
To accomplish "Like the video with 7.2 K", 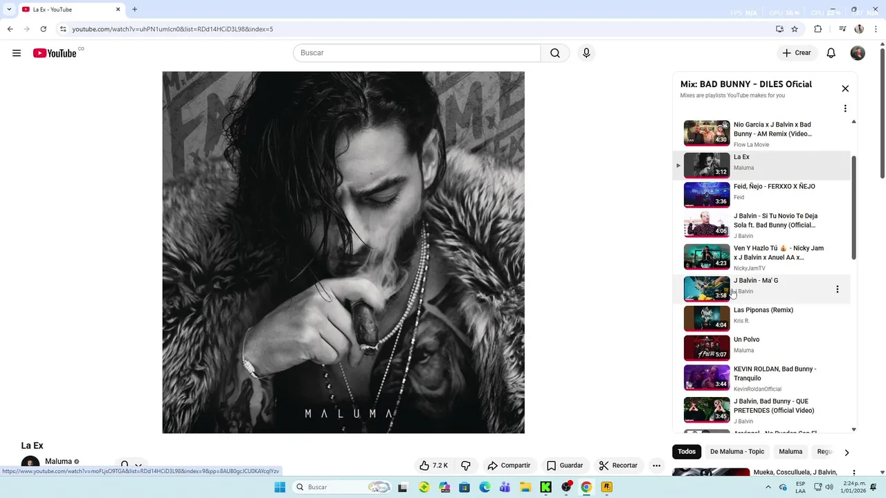I will pos(434,465).
